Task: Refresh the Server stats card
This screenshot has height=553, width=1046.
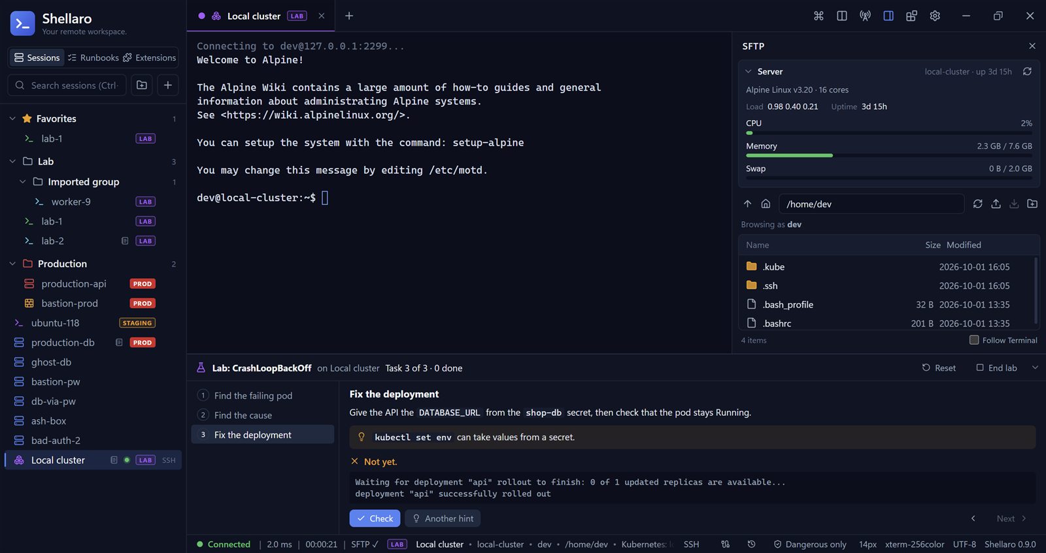Action: tap(1027, 71)
